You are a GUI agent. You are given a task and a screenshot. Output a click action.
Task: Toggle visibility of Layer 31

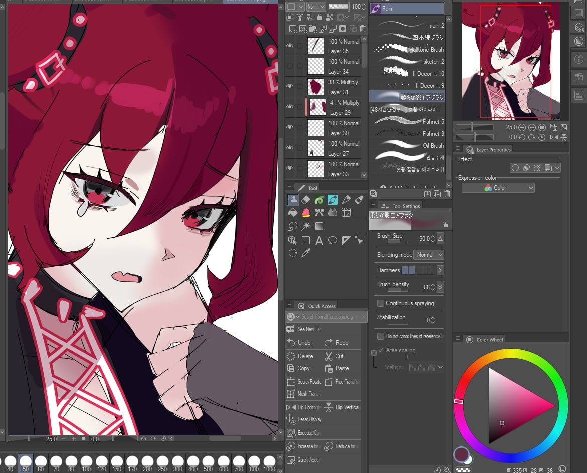pos(290,86)
